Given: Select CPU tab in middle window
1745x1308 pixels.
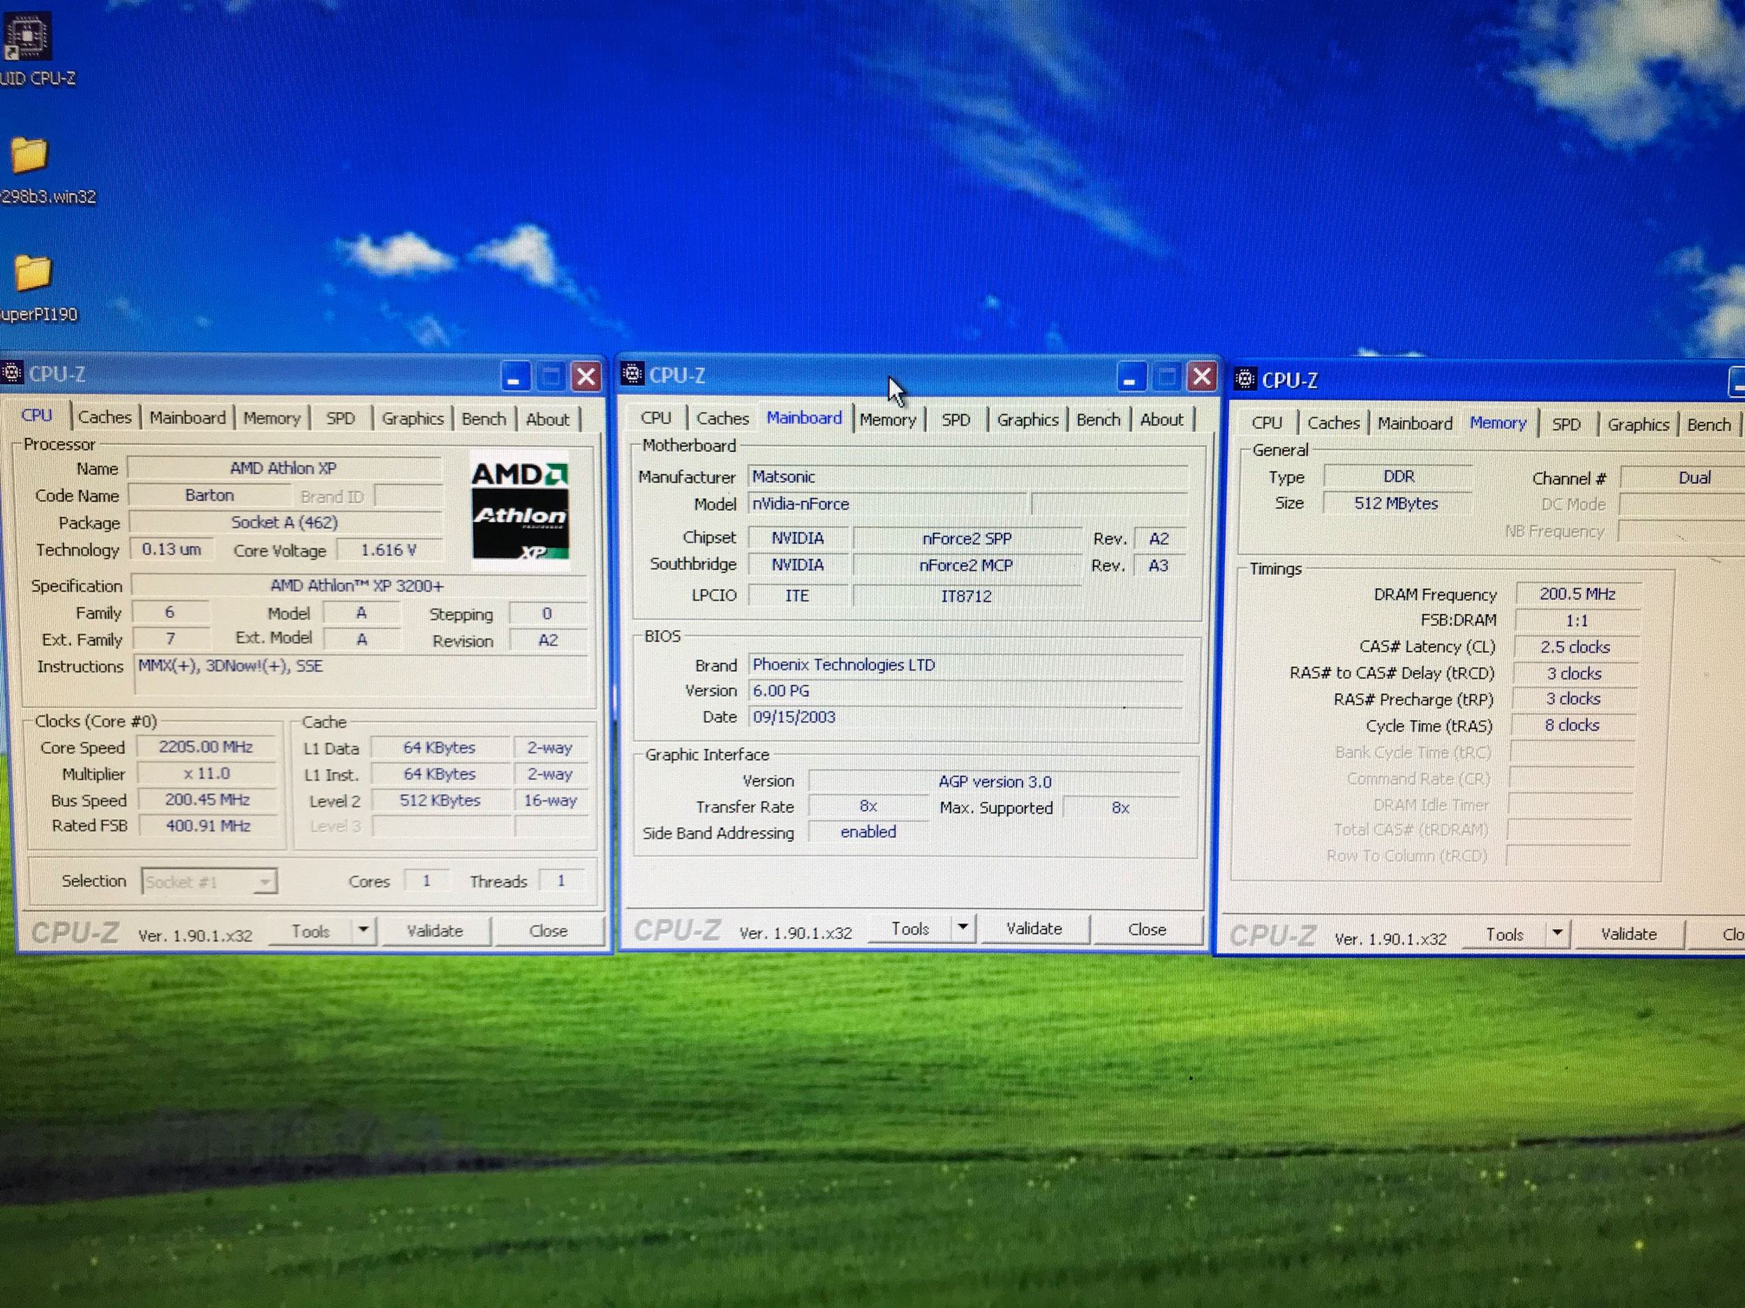Looking at the screenshot, I should 655,418.
